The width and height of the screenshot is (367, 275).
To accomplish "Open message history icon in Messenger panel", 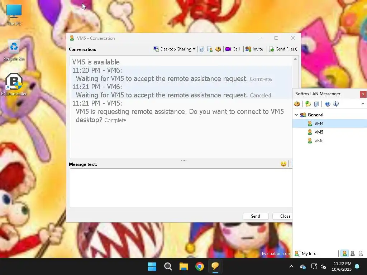I will [x=316, y=104].
